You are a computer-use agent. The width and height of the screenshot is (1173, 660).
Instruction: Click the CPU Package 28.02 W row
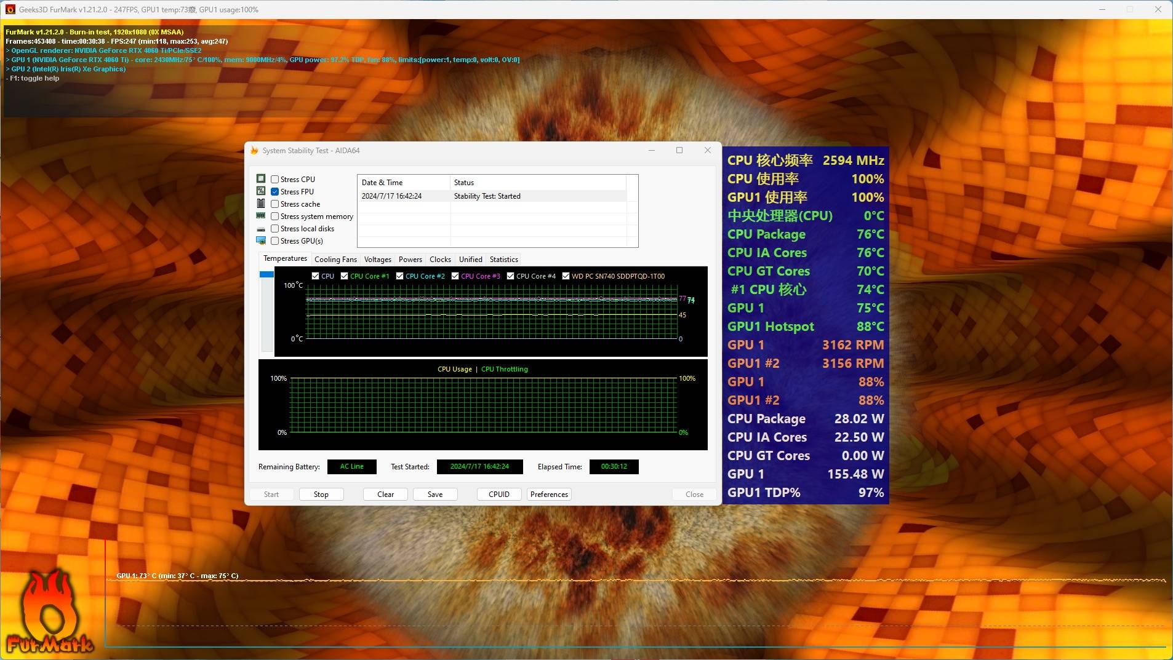[x=806, y=419]
